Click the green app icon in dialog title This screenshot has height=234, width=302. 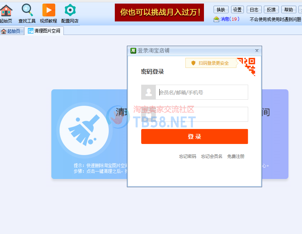coord(133,50)
